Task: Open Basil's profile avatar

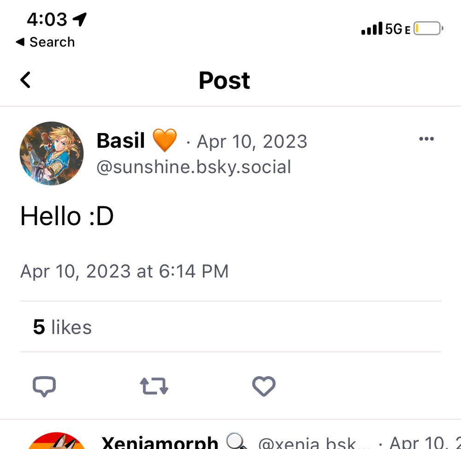Action: [x=52, y=153]
